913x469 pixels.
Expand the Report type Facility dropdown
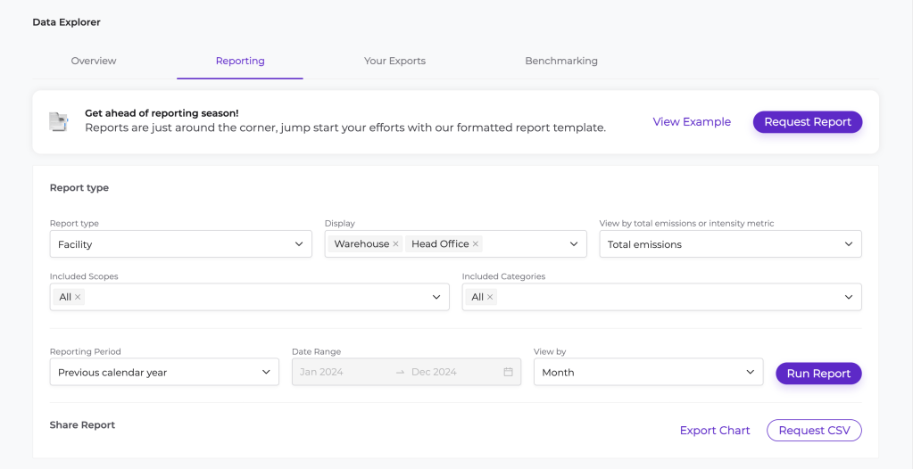tap(299, 244)
